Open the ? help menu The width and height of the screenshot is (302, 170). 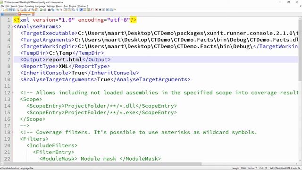tap(87, 6)
